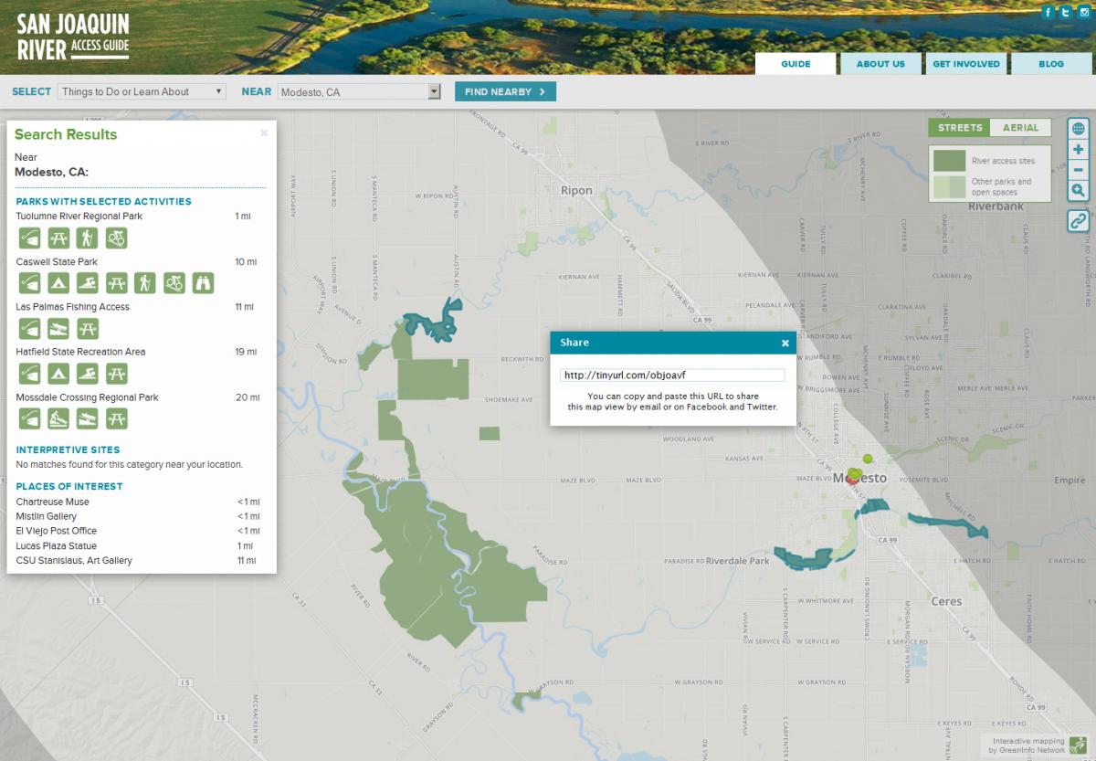Click the River access sites legend swatch

[x=949, y=161]
